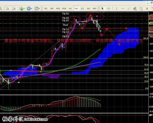Open the indicators dropdown arrow

tap(24, 9)
